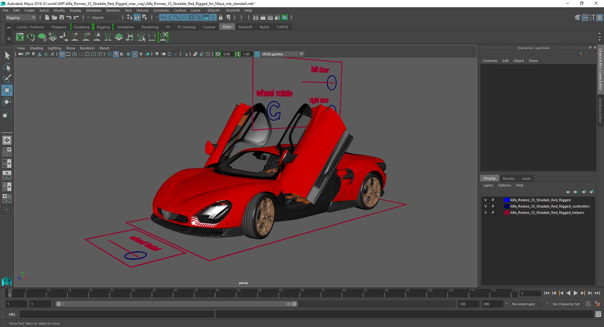Viewport: 604px width, 327px height.
Task: Click the current frame field
Action: pos(530,294)
